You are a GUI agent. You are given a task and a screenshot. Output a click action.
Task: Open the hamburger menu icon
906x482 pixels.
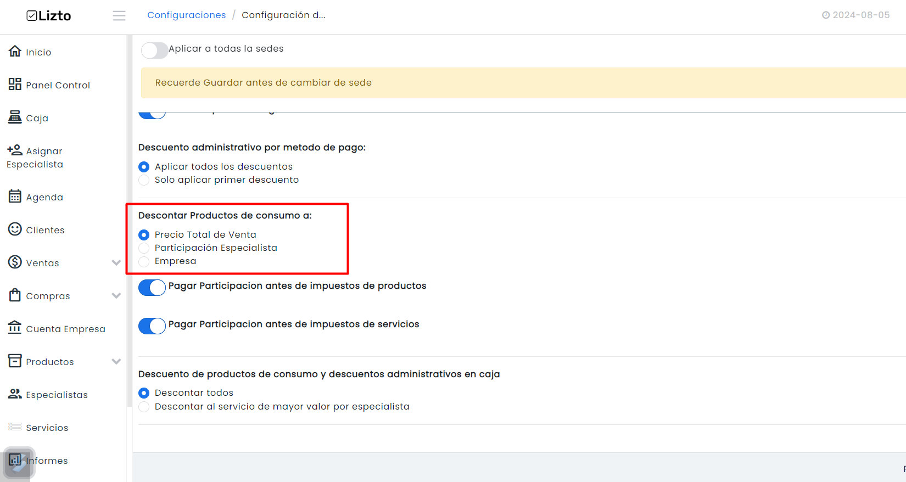point(119,16)
